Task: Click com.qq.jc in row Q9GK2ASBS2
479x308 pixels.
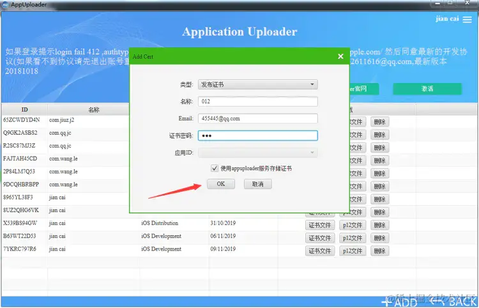Action: pyautogui.click(x=60, y=133)
